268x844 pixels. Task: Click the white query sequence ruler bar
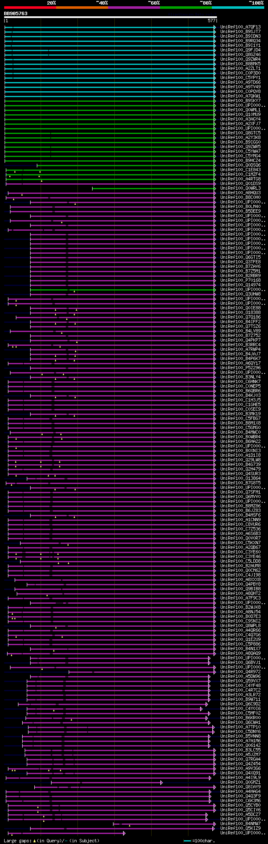coord(111,18)
